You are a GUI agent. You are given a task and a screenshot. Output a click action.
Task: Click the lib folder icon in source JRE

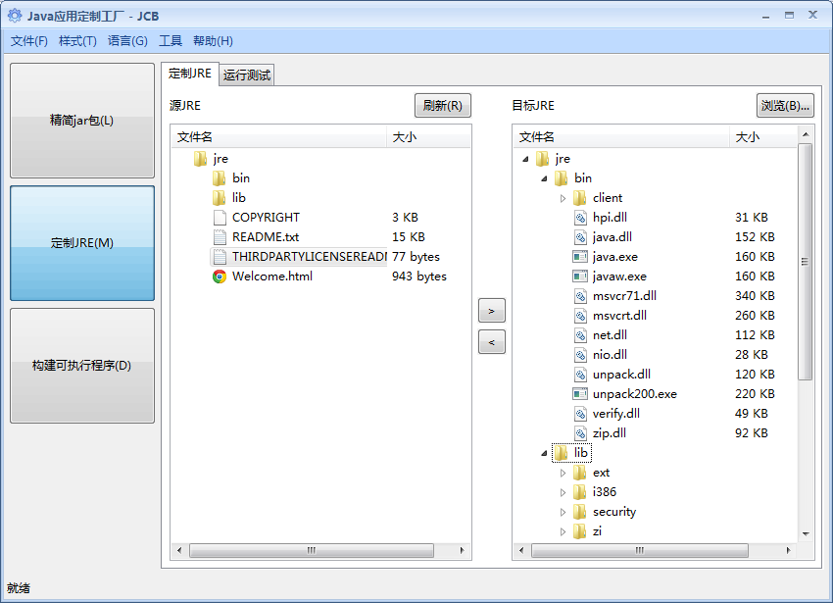pyautogui.click(x=219, y=198)
